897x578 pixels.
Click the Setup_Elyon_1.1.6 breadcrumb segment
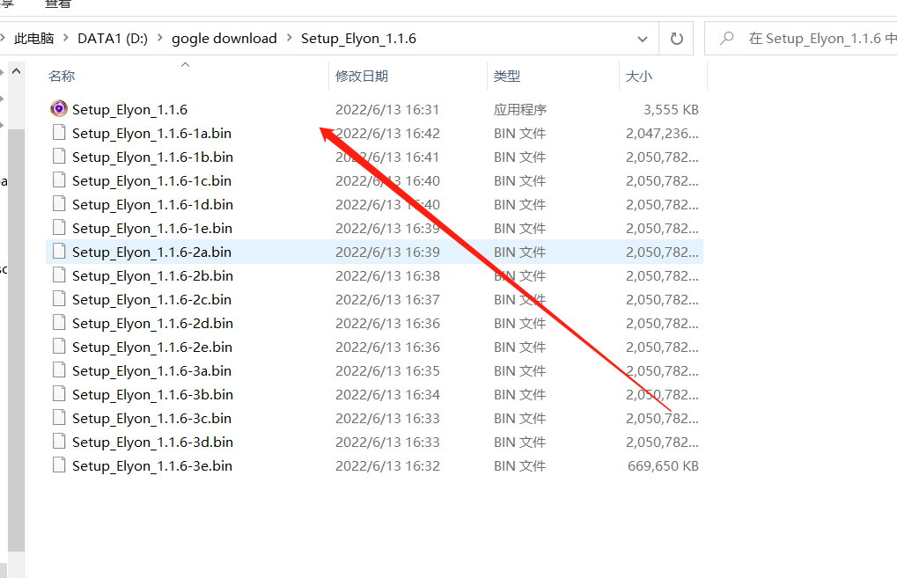coord(358,39)
